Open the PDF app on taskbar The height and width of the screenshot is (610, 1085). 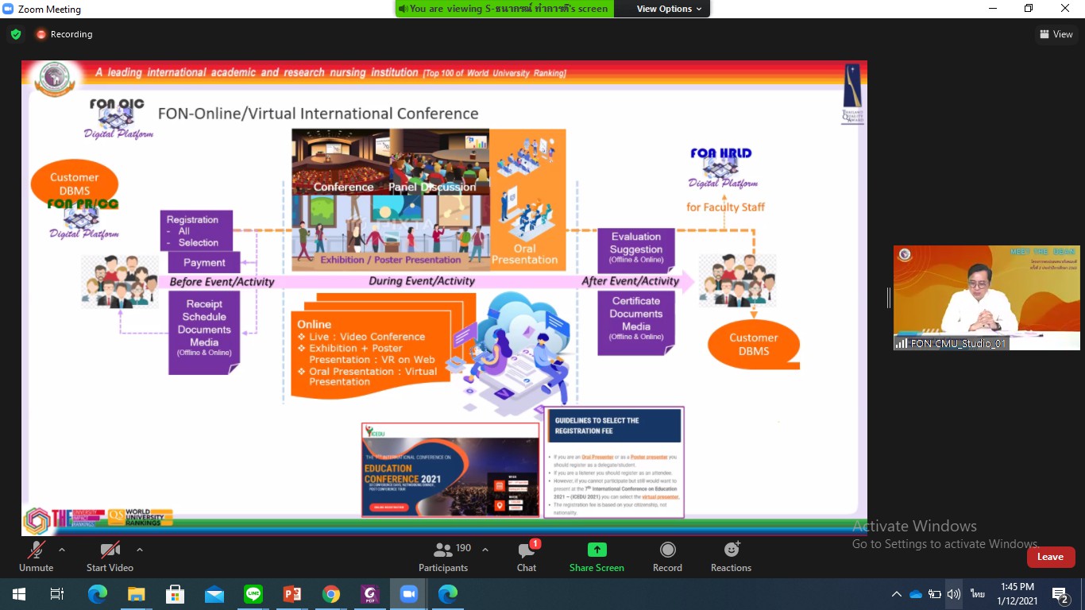[x=370, y=594]
